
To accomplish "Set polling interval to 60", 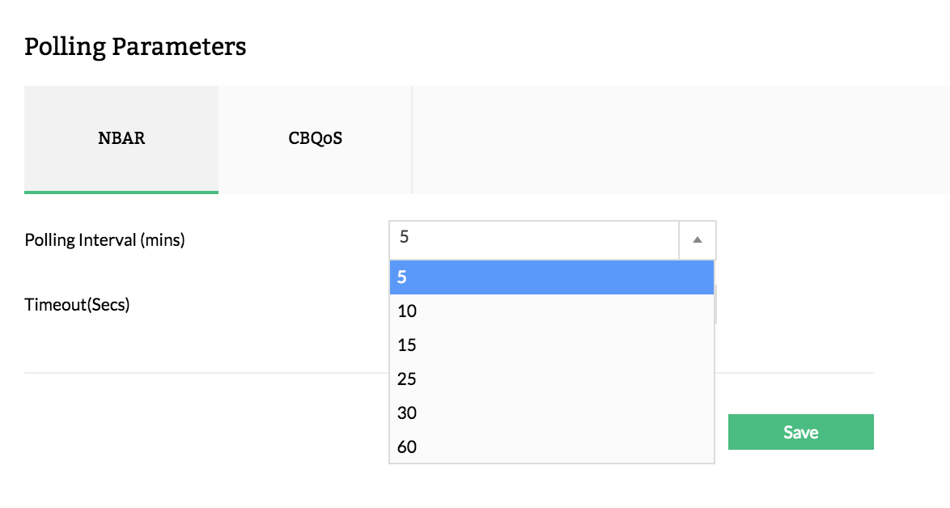I will coord(551,447).
